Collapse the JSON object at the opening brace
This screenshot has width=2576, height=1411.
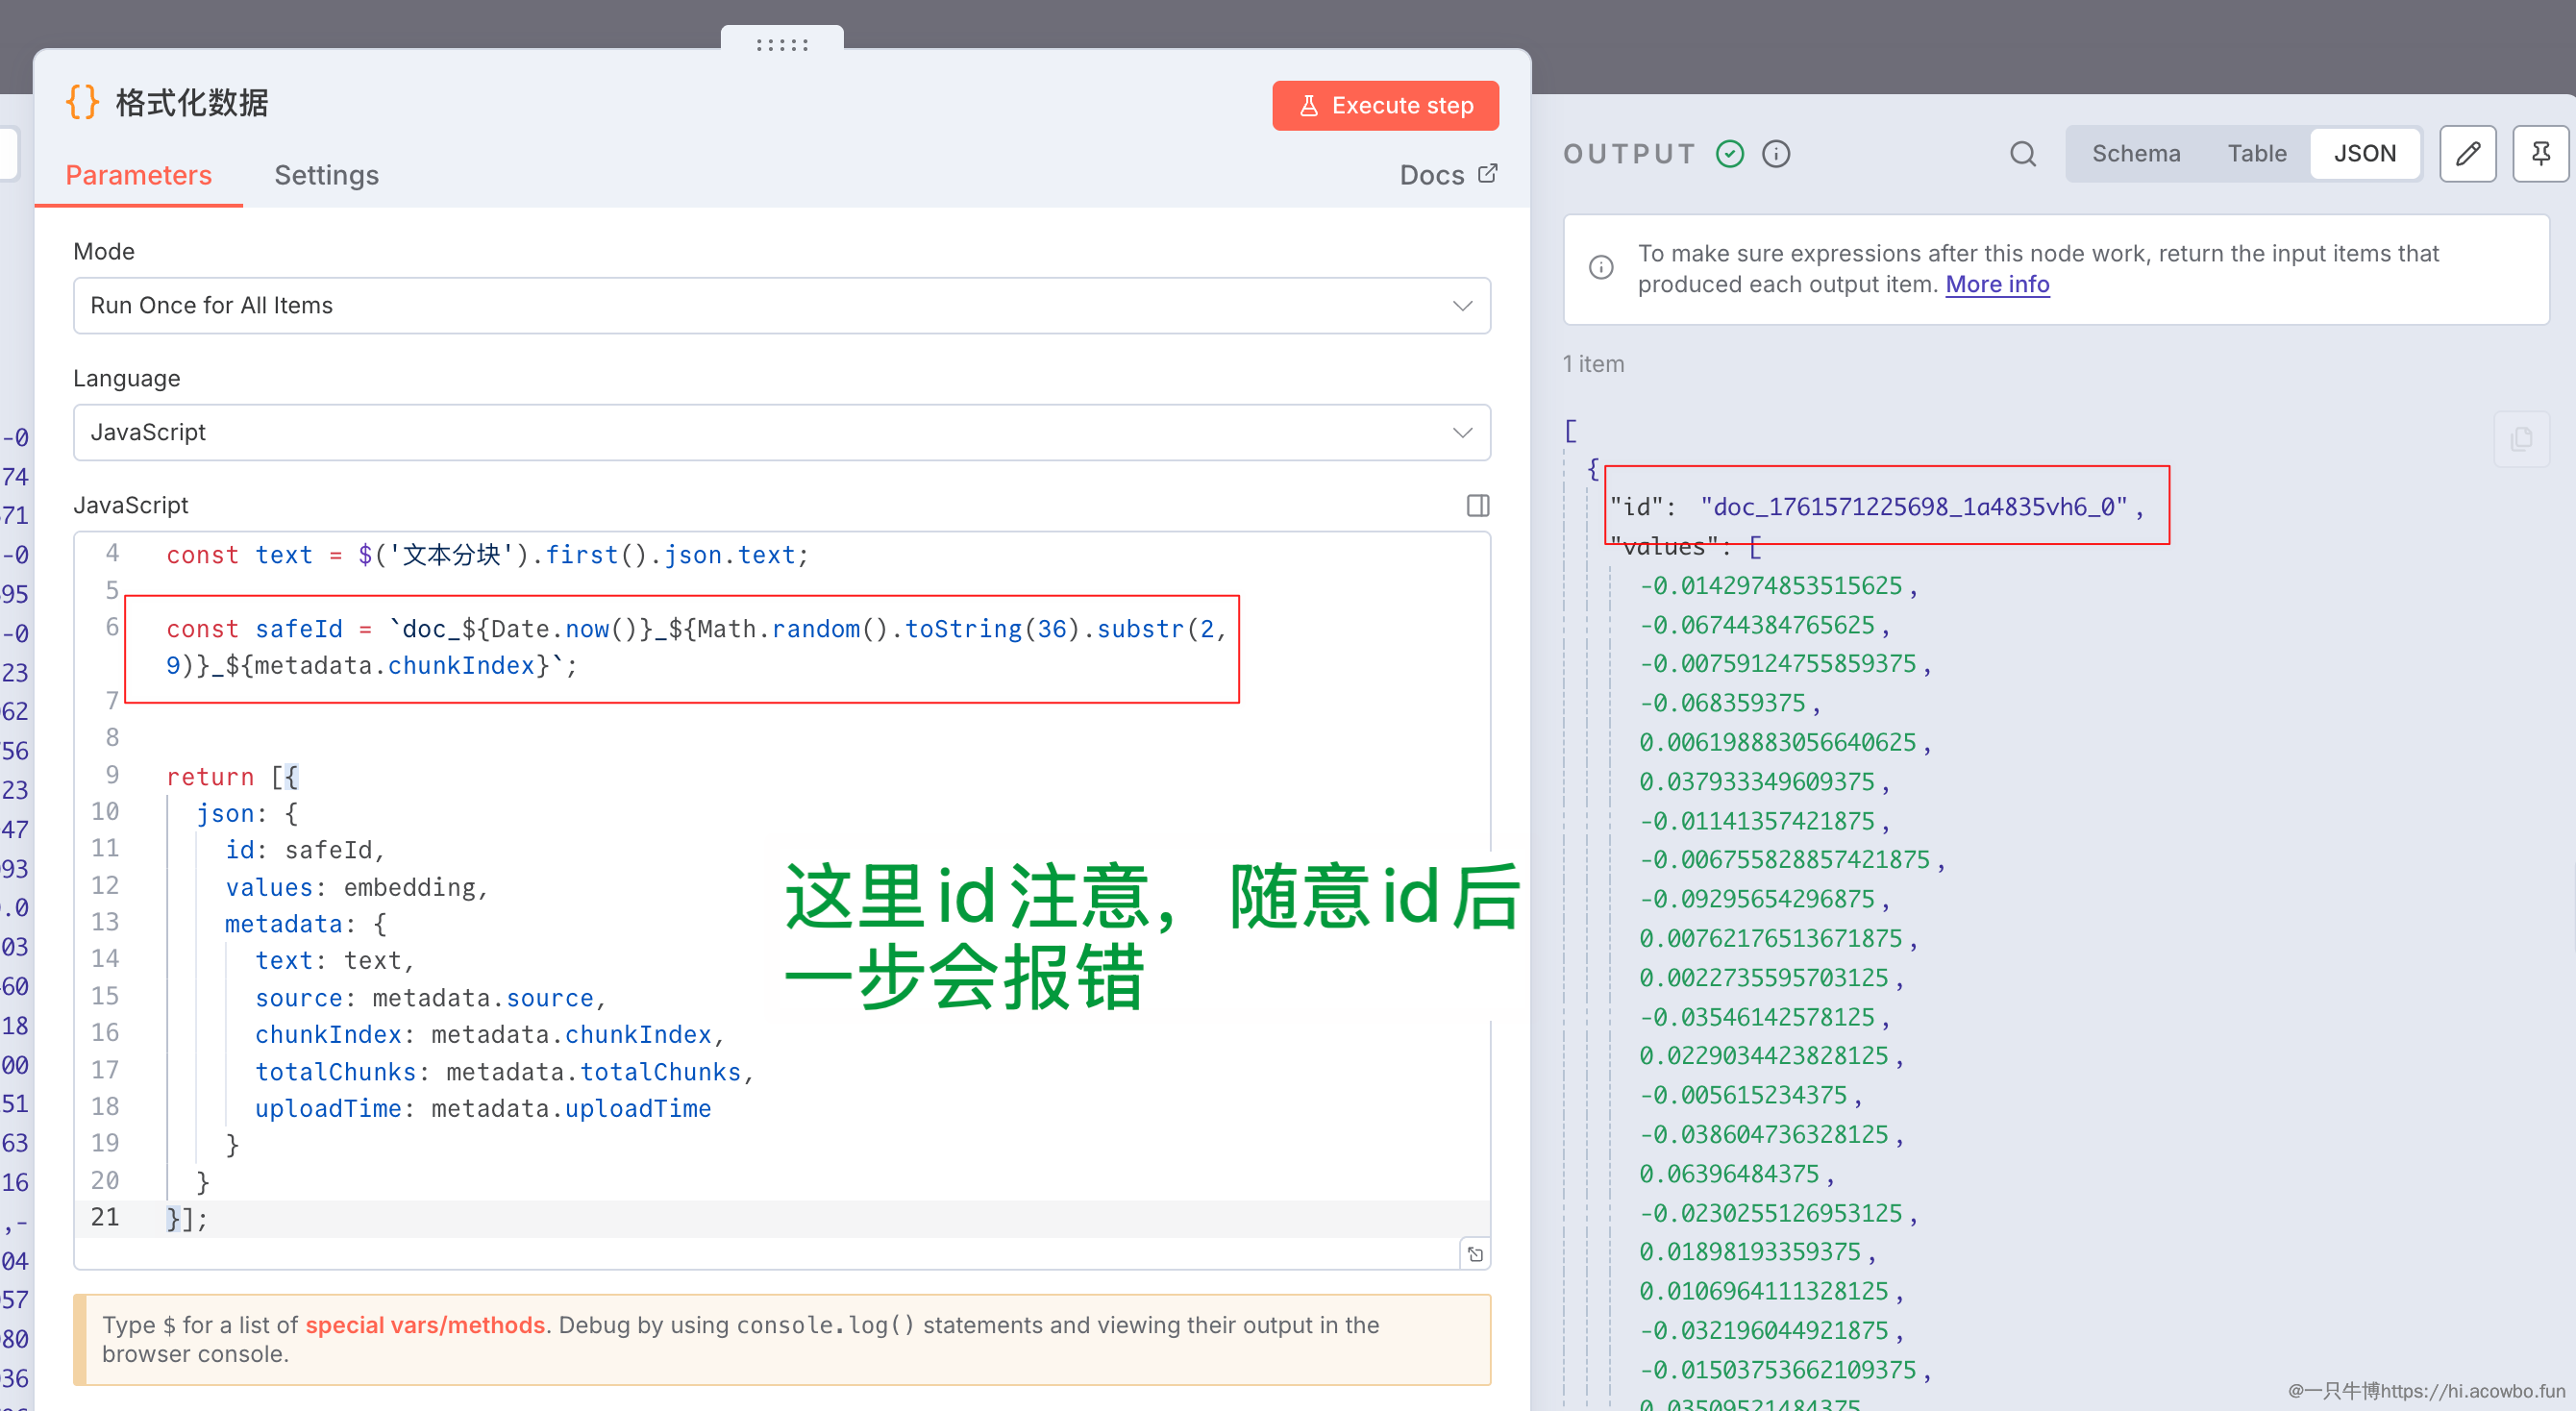click(x=1593, y=468)
